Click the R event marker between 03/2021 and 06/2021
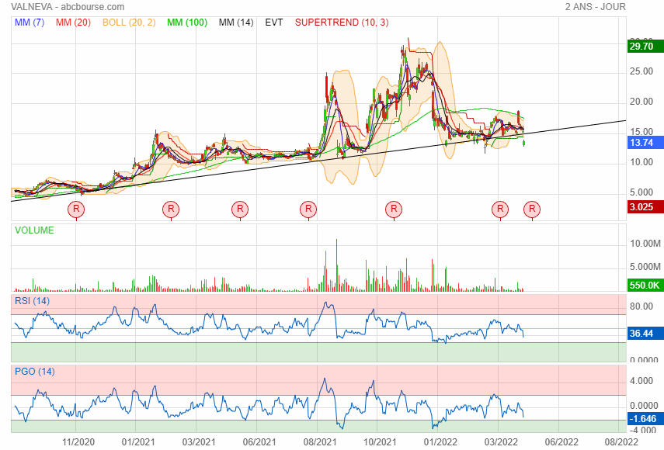The width and height of the screenshot is (664, 450). [240, 209]
